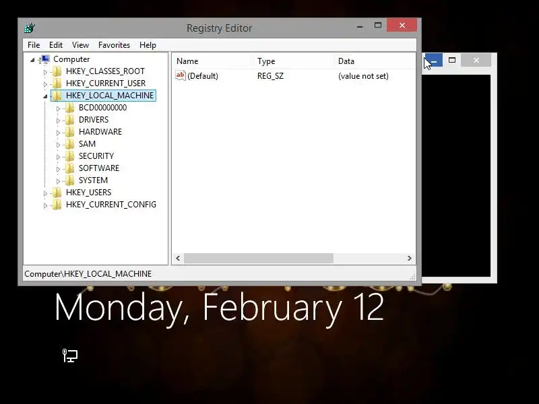Expand the BCD00000000 key
The height and width of the screenshot is (404, 539).
pyautogui.click(x=58, y=108)
